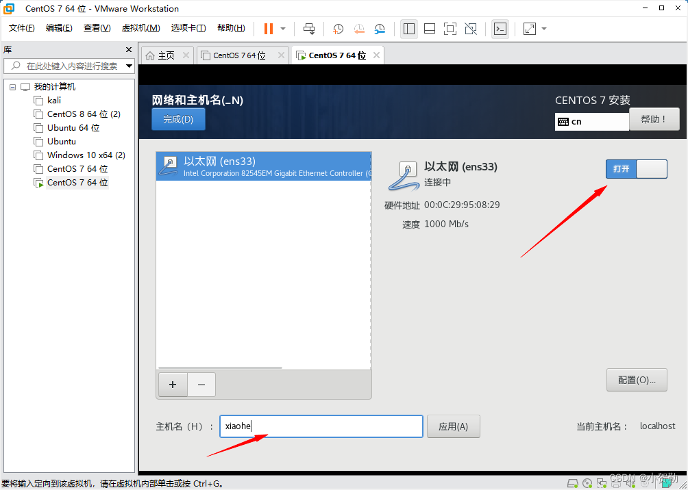This screenshot has height=490, width=688.
Task: Click the stretch guest display icon
Action: 530,29
